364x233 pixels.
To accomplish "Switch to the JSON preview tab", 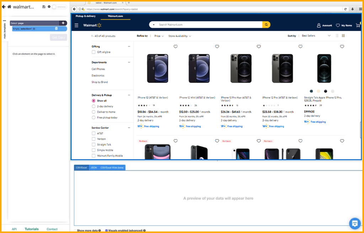I will pyautogui.click(x=93, y=168).
